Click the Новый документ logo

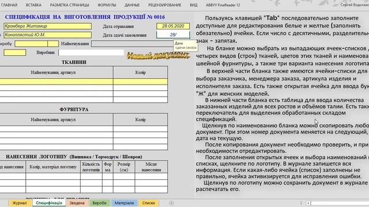coord(158,55)
